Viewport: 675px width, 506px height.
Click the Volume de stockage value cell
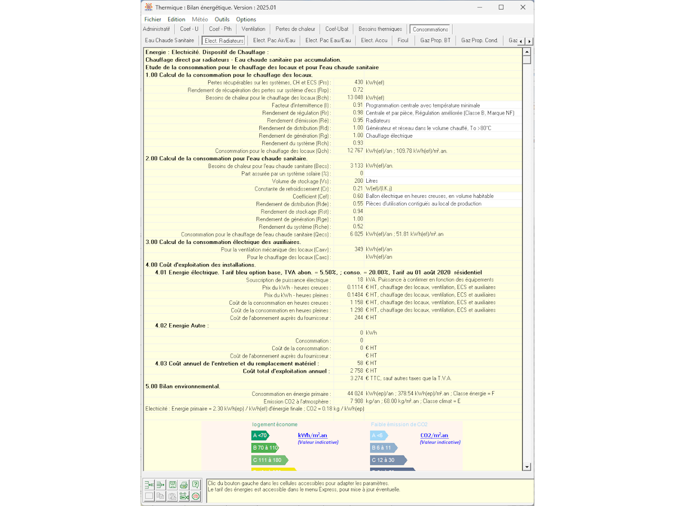[349, 181]
